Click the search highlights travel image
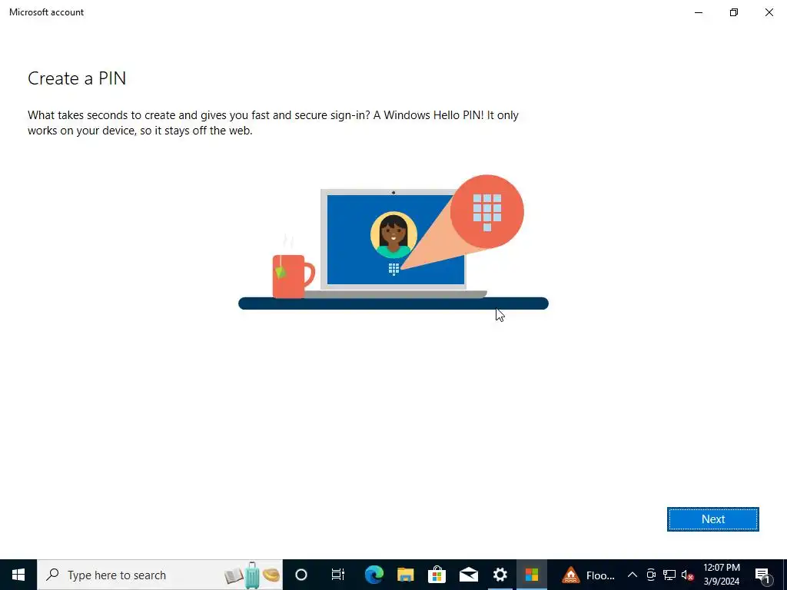This screenshot has width=787, height=590. 251,575
